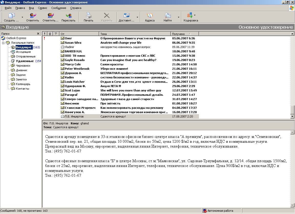Open the Кодировка dropdown arrow
This screenshot has width=295, height=214.
[195, 15]
